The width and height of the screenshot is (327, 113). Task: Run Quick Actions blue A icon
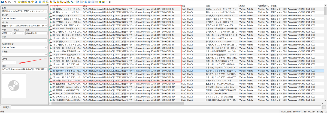tap(72, 2)
